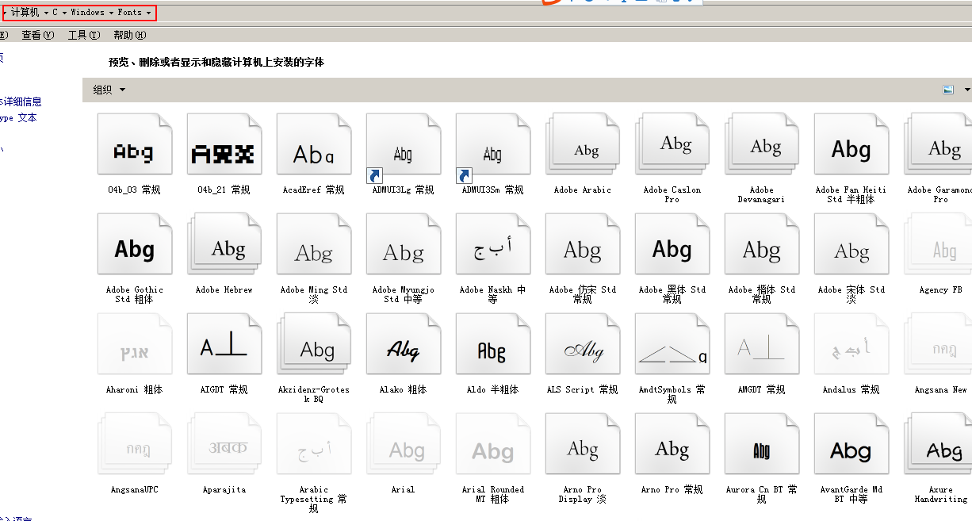The width and height of the screenshot is (972, 521).
Task: Select the 04b_03 常规 font icon
Action: pos(134,144)
